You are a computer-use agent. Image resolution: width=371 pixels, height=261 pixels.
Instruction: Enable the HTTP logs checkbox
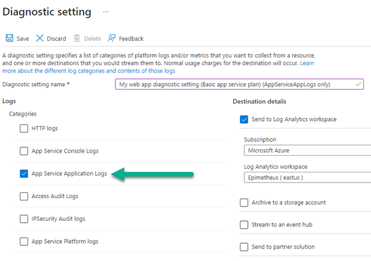click(x=24, y=128)
